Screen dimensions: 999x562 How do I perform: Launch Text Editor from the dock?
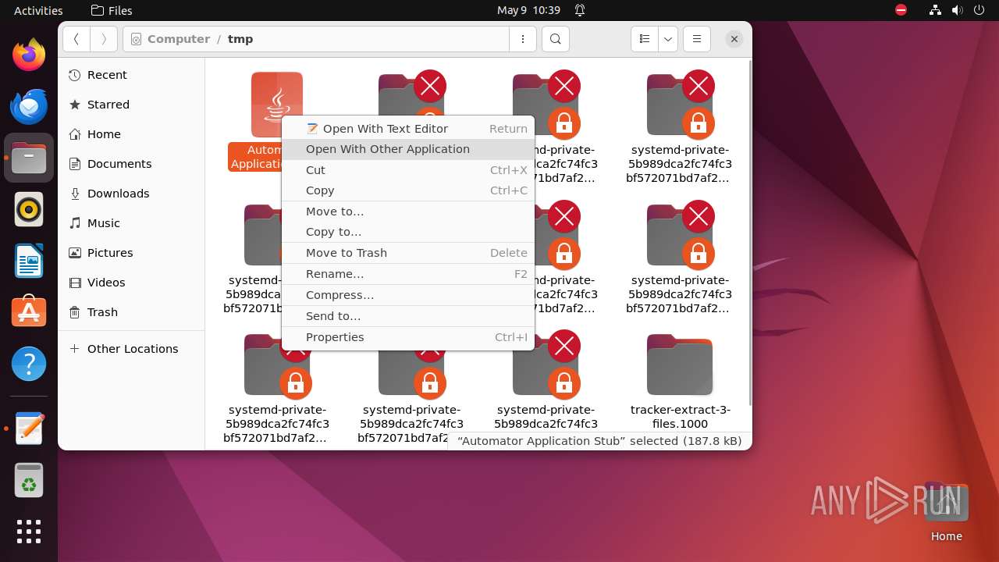[x=29, y=429]
